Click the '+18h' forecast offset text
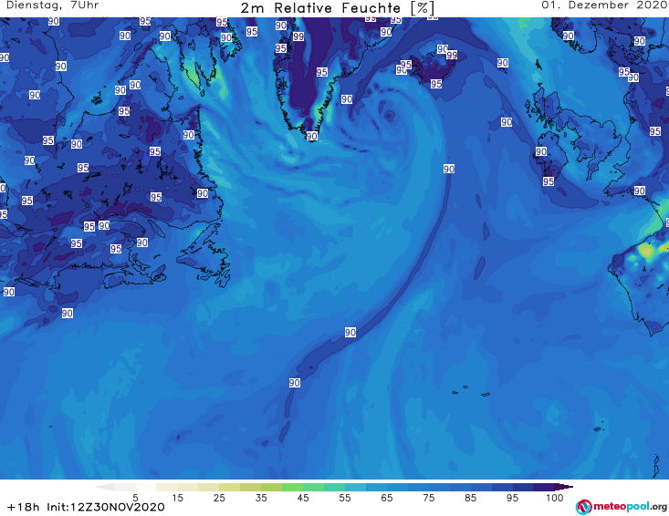The height and width of the screenshot is (516, 669). pos(24,507)
